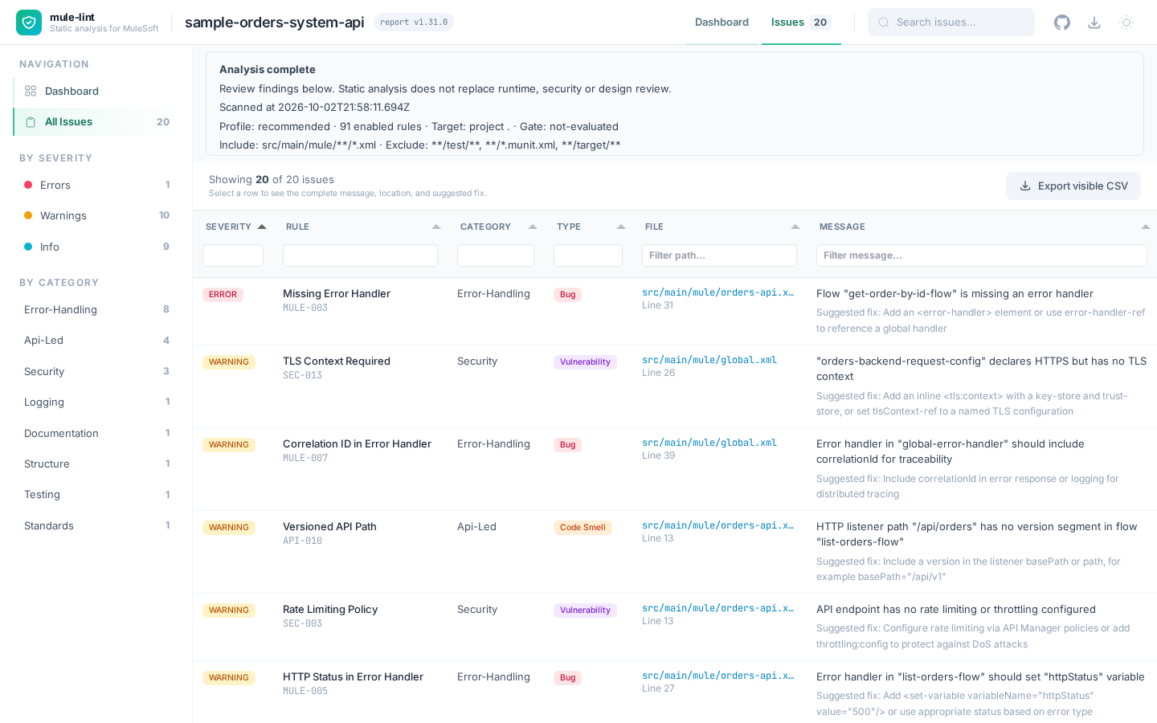
Task: Filter by Error-Handling category in sidebar
Action: 96,309
